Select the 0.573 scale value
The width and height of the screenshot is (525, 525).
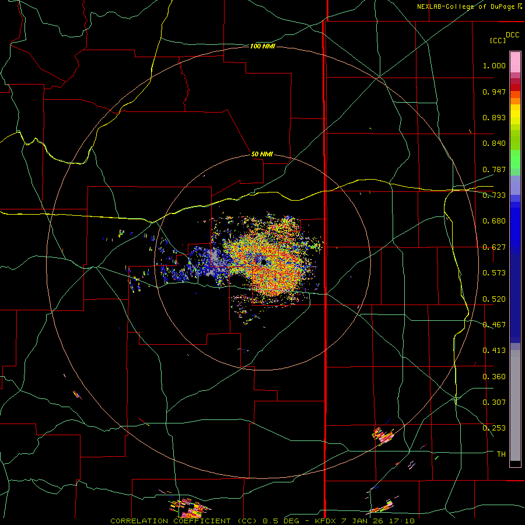[x=494, y=273]
